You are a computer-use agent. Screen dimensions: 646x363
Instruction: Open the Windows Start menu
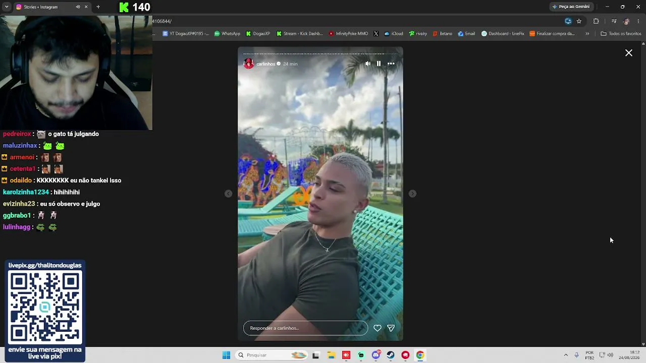click(226, 355)
